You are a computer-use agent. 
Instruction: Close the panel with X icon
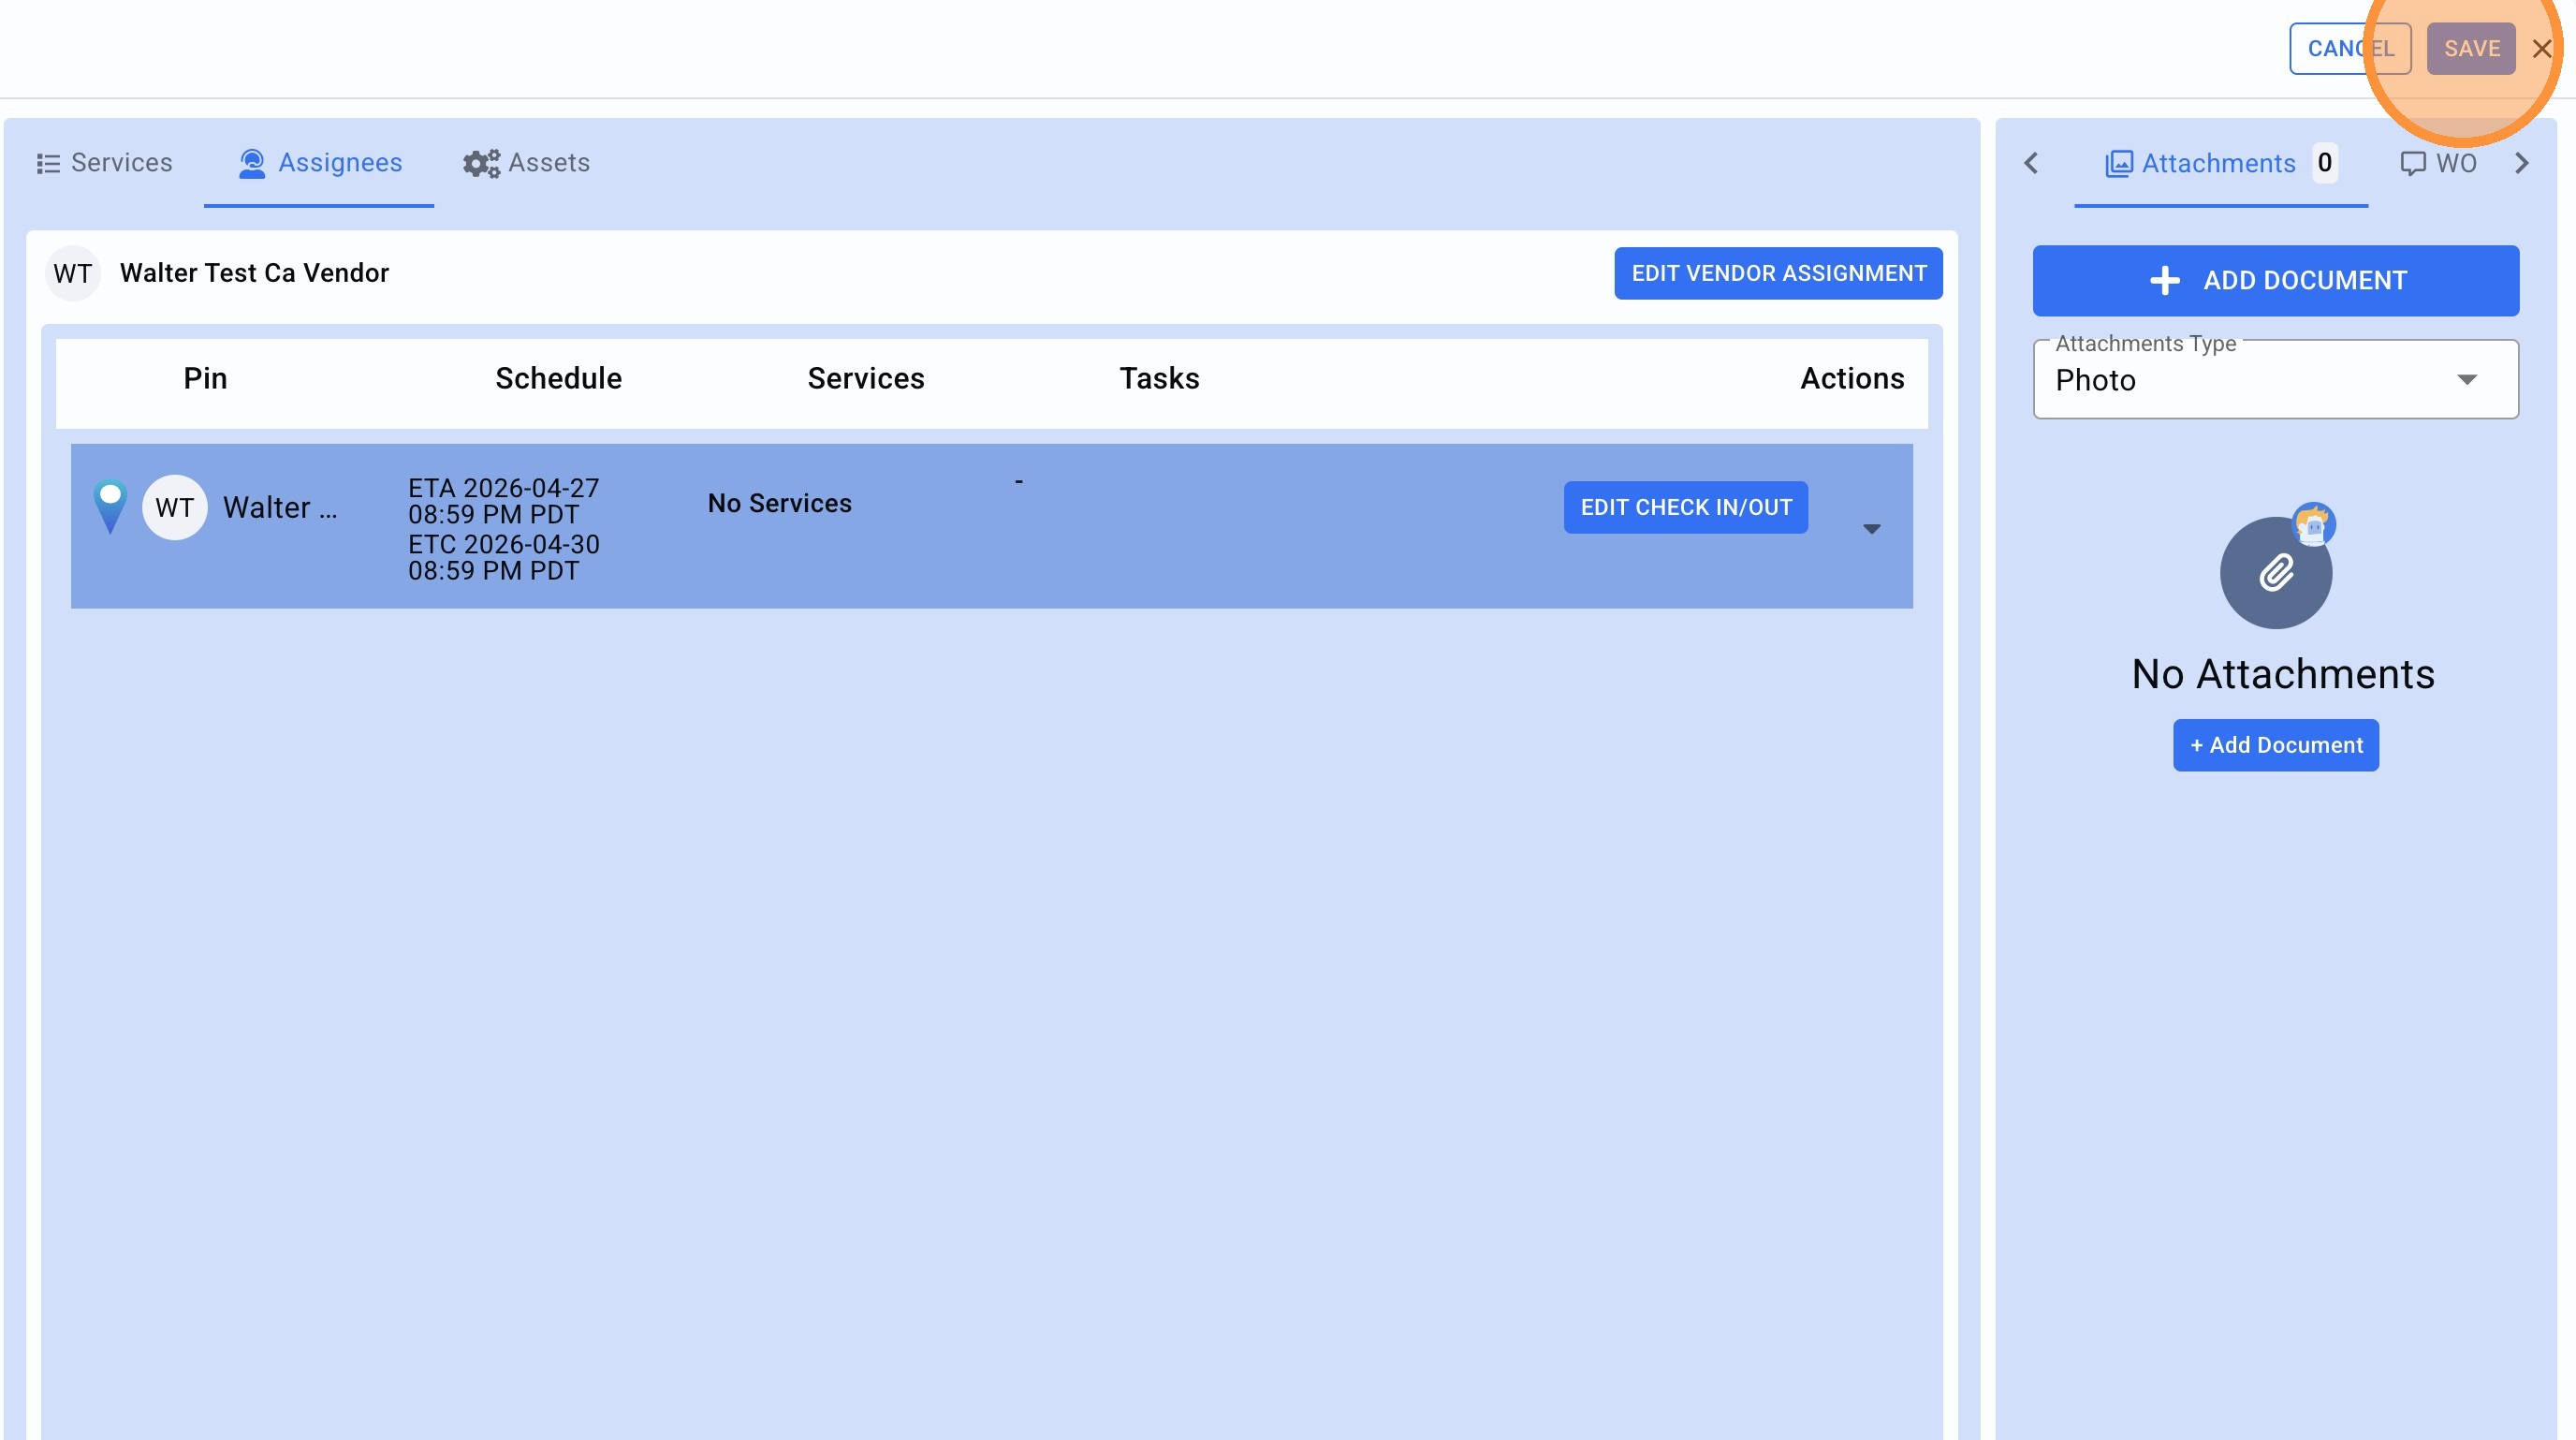coord(2541,49)
